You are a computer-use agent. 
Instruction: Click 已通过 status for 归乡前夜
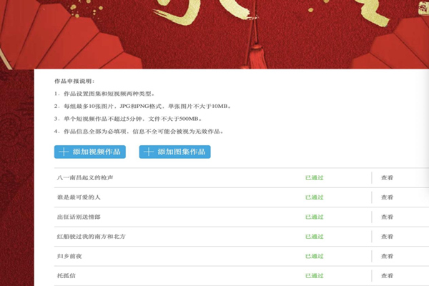tap(315, 256)
